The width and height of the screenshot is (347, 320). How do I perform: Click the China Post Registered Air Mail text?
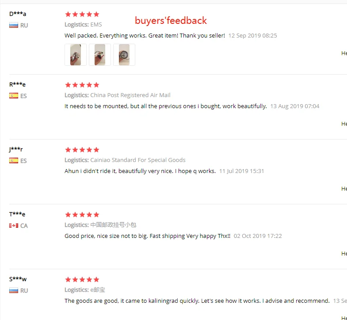coord(130,95)
